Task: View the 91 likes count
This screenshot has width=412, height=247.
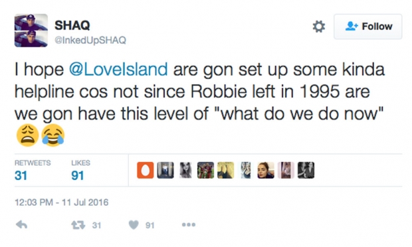Action: [78, 175]
